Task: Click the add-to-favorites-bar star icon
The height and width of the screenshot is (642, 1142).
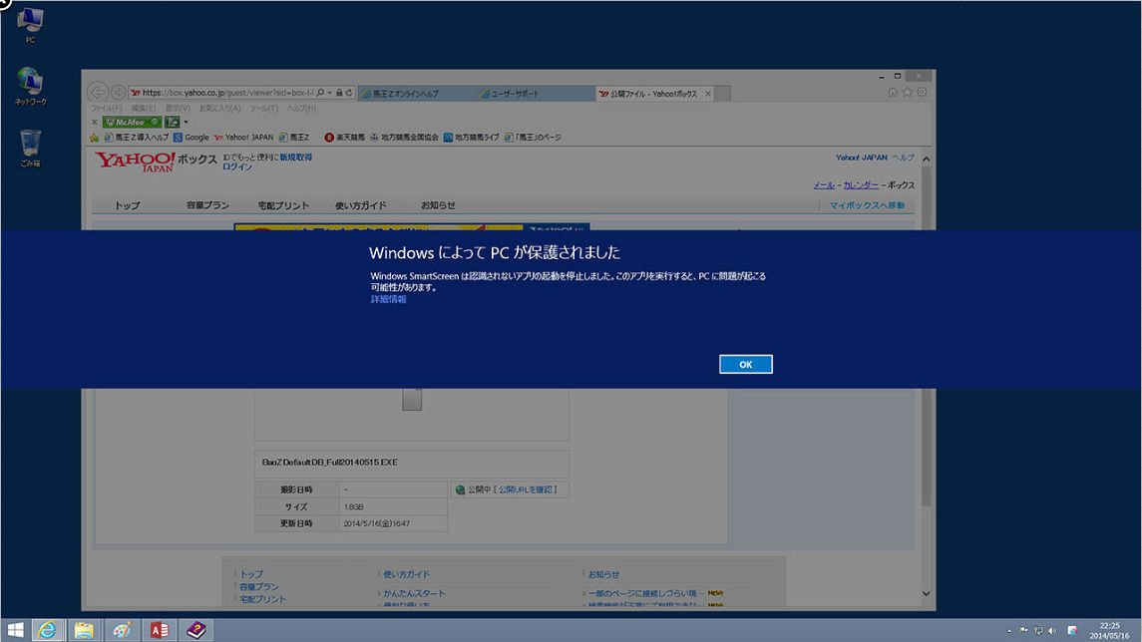Action: point(94,138)
